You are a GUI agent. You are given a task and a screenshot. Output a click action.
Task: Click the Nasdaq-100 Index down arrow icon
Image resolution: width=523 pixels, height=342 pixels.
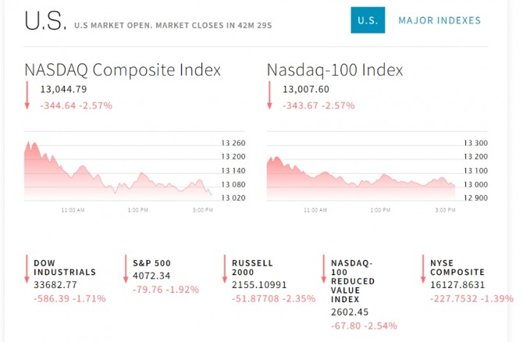(269, 96)
